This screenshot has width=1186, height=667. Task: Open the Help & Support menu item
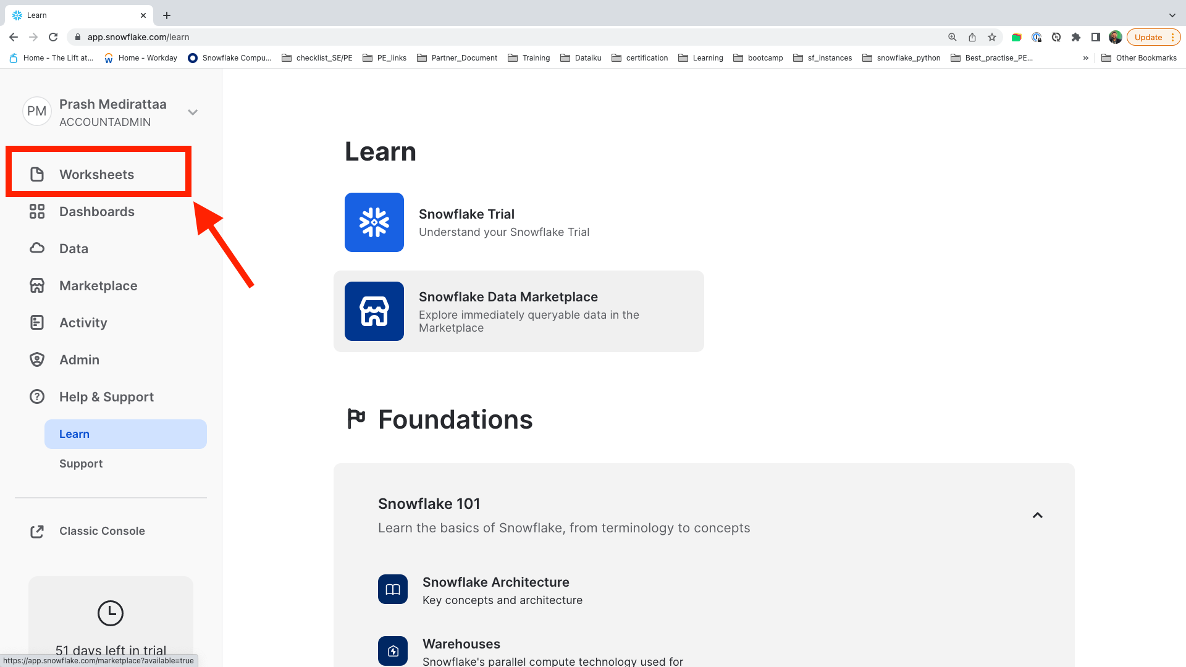tap(106, 396)
